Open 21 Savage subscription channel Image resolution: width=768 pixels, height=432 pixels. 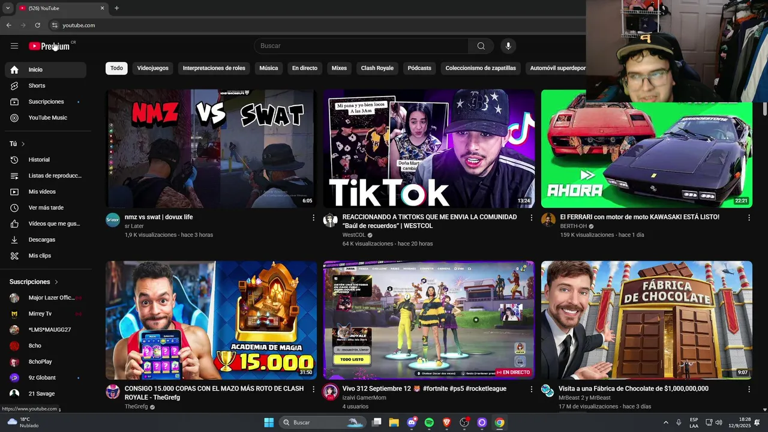(x=46, y=394)
